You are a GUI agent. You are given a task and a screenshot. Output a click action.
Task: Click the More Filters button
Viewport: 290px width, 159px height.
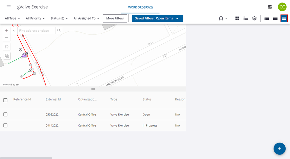115,18
